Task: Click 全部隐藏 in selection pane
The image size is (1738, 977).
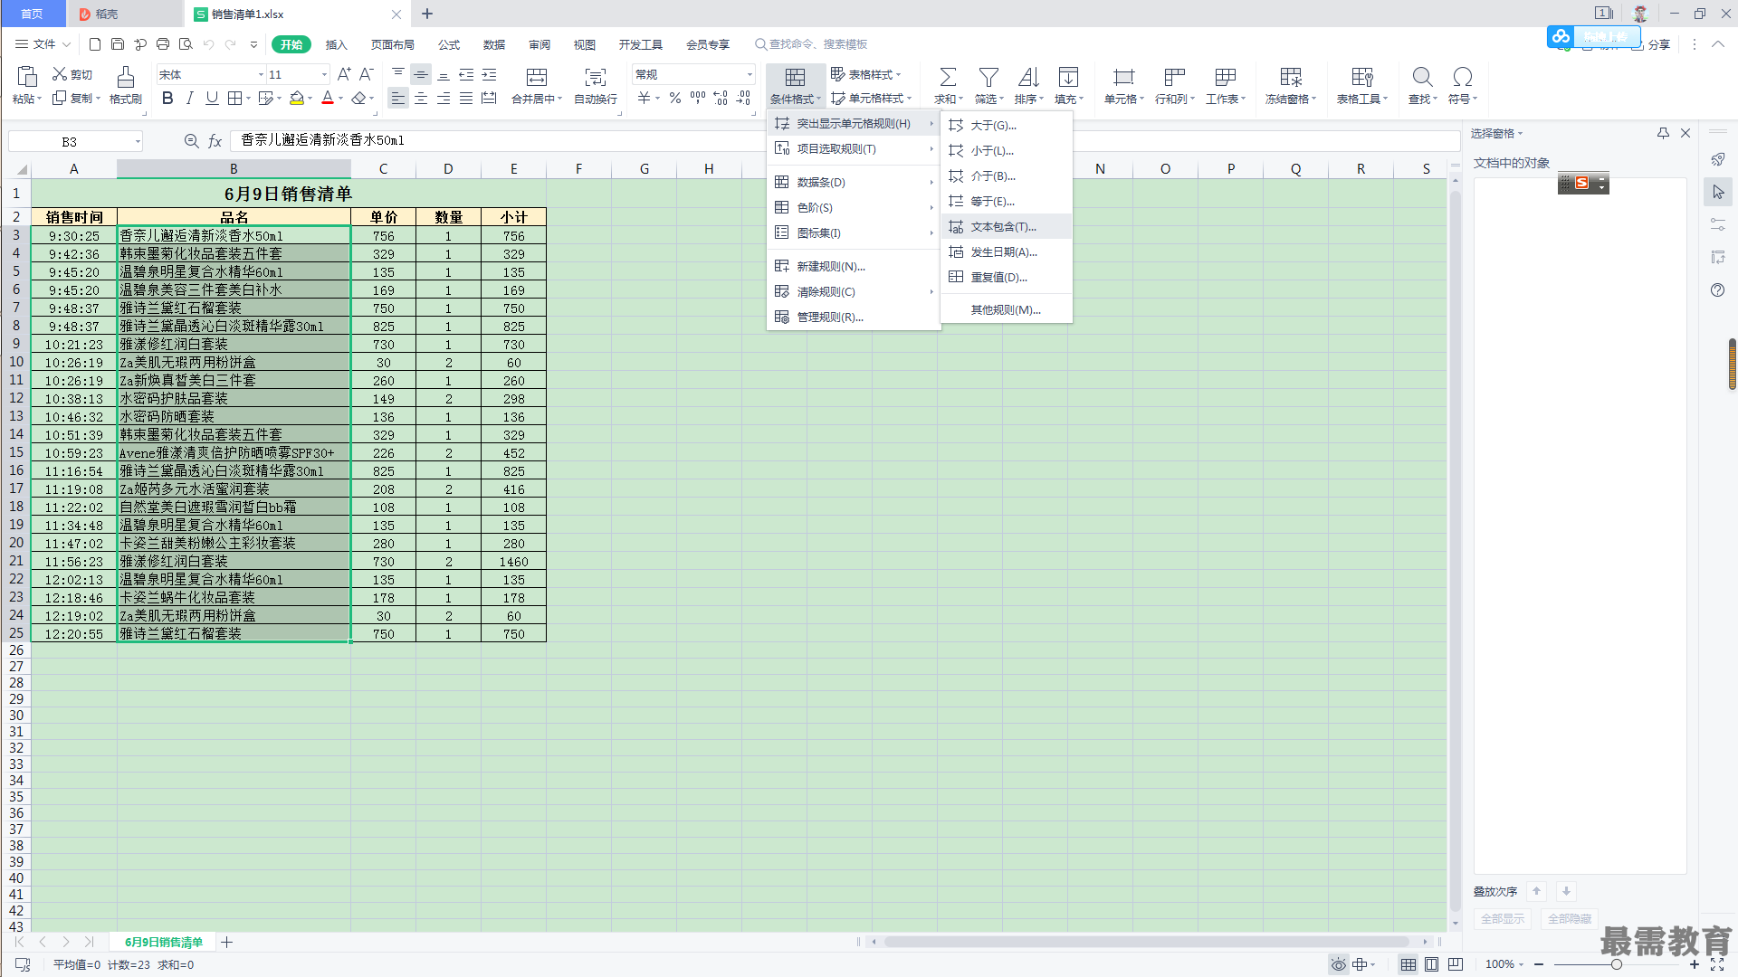Action: click(1570, 919)
